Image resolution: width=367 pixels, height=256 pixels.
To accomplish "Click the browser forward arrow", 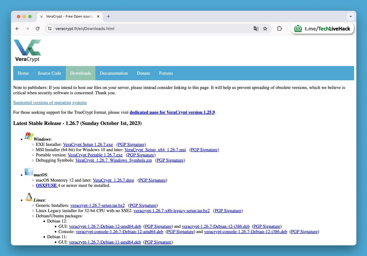I will [x=27, y=29].
